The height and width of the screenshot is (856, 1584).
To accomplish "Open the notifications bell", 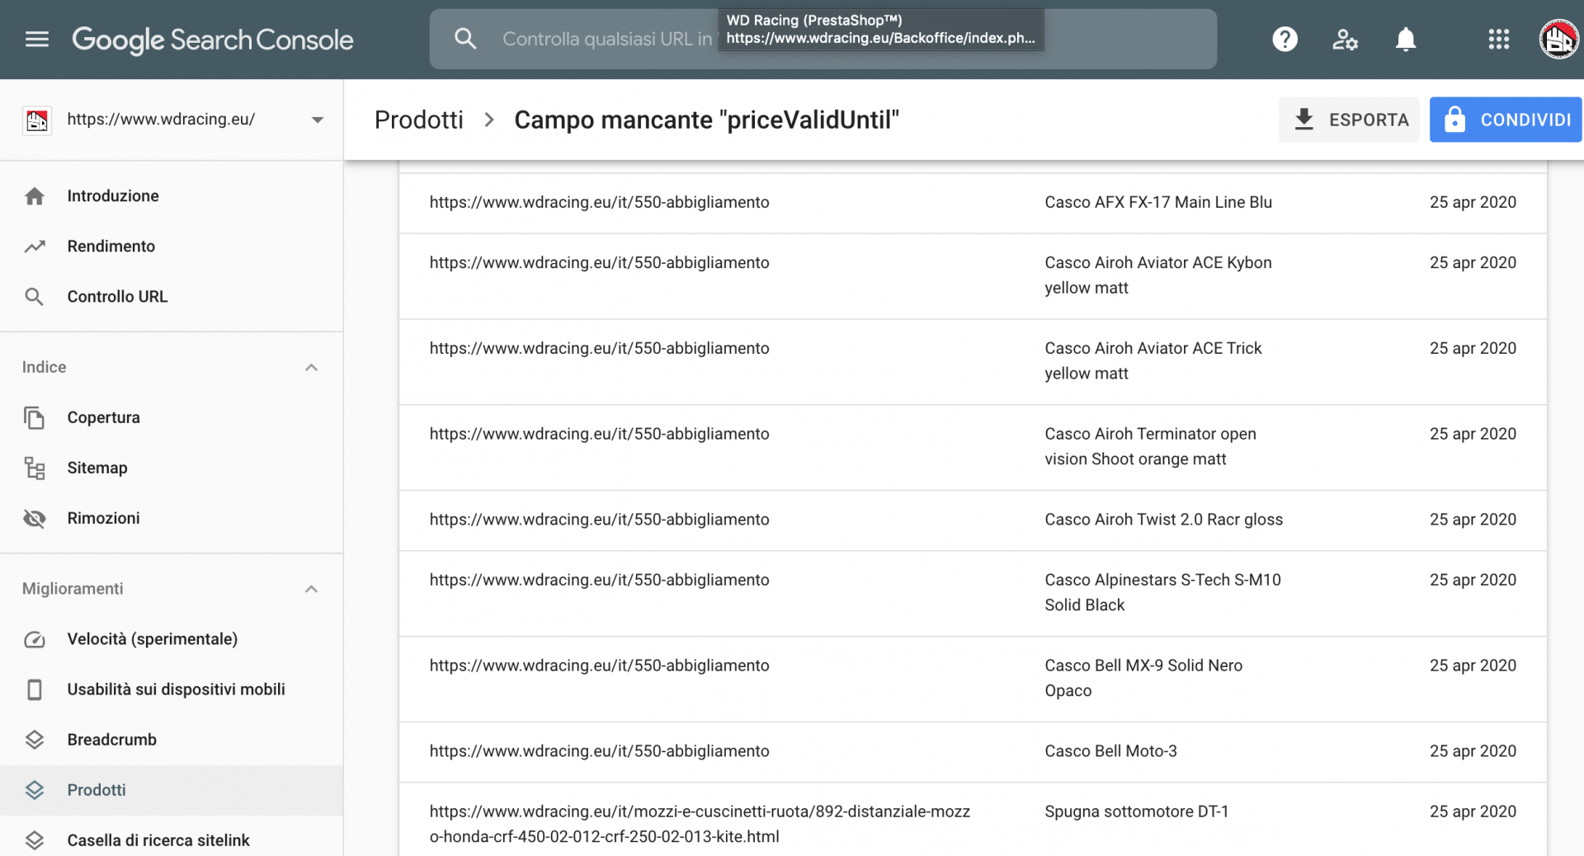I will [x=1406, y=39].
